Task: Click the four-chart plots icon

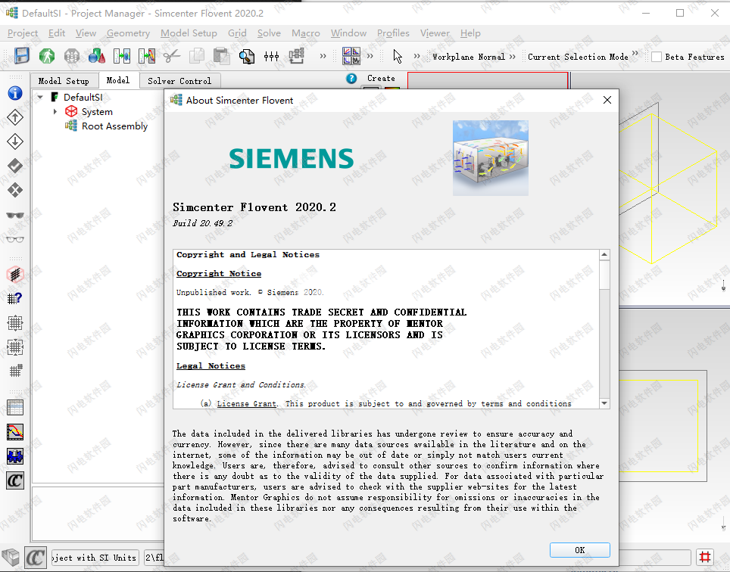Action: (x=351, y=56)
